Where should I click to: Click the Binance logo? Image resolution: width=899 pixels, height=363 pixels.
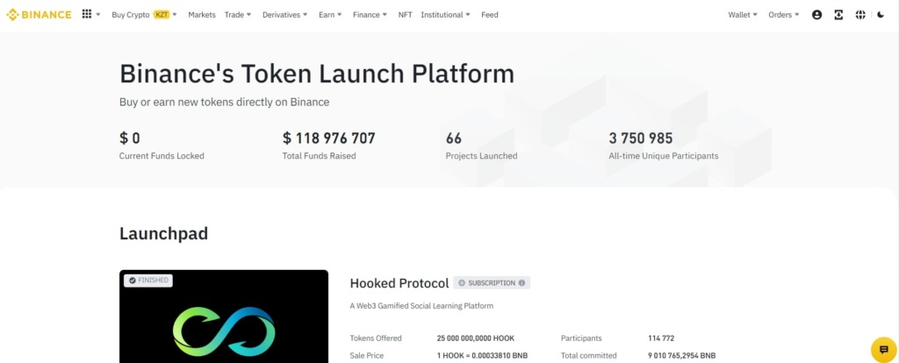click(40, 15)
